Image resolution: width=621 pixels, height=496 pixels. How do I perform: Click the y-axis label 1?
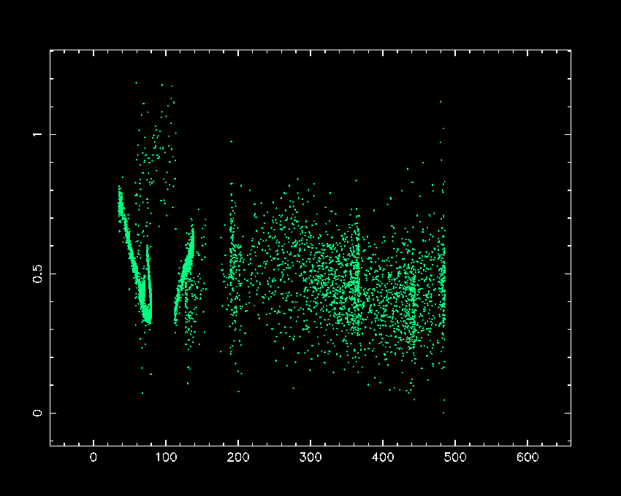[x=37, y=134]
